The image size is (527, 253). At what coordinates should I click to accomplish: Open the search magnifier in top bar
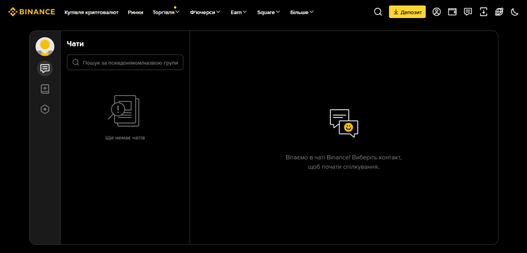tap(378, 12)
